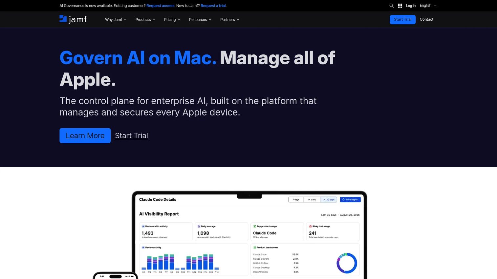Click the Top product usage card icon
The width and height of the screenshot is (497, 279).
tap(255, 226)
